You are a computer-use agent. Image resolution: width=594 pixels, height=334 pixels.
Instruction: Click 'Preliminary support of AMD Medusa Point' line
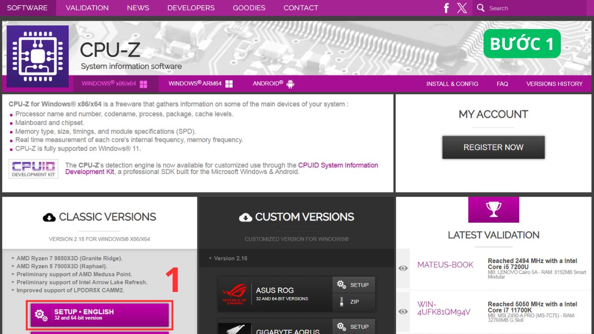click(x=74, y=274)
